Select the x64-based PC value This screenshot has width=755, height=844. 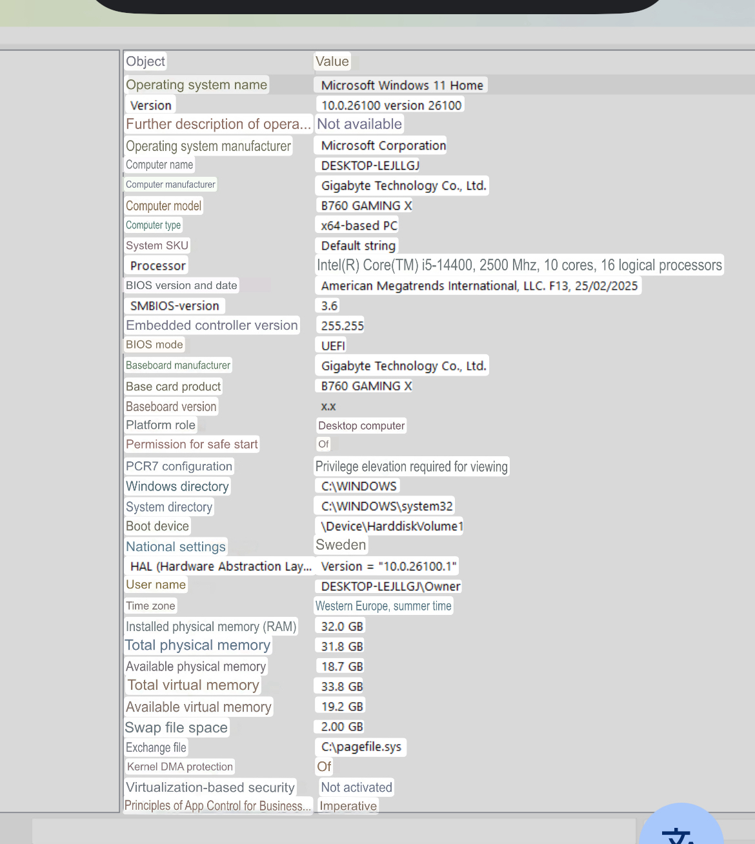point(359,226)
